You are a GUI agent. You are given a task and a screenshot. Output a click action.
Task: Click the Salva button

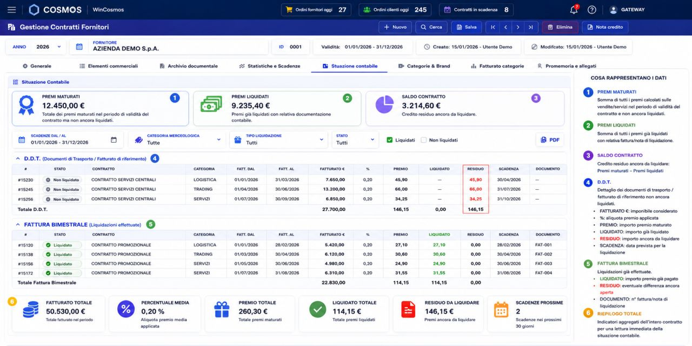(x=467, y=27)
